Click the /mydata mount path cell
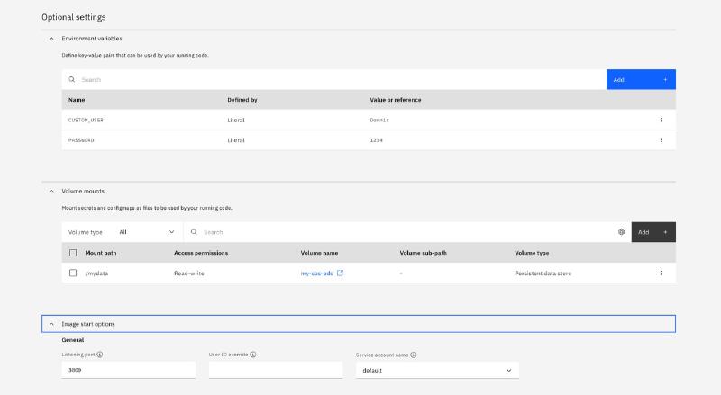 tap(96, 274)
